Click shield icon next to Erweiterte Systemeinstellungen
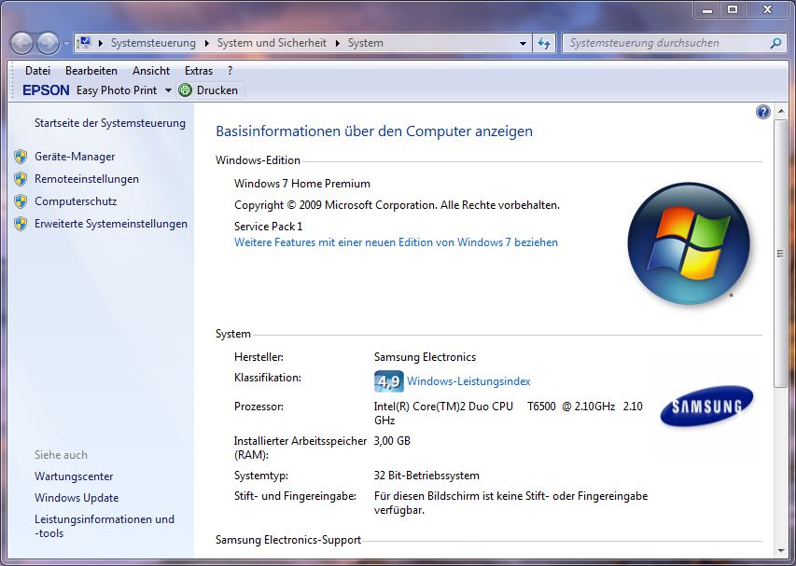Viewport: 796px width, 566px height. click(x=21, y=224)
